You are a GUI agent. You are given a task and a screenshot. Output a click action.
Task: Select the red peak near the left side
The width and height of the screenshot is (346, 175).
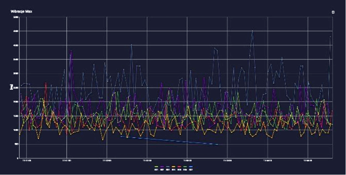(46, 83)
